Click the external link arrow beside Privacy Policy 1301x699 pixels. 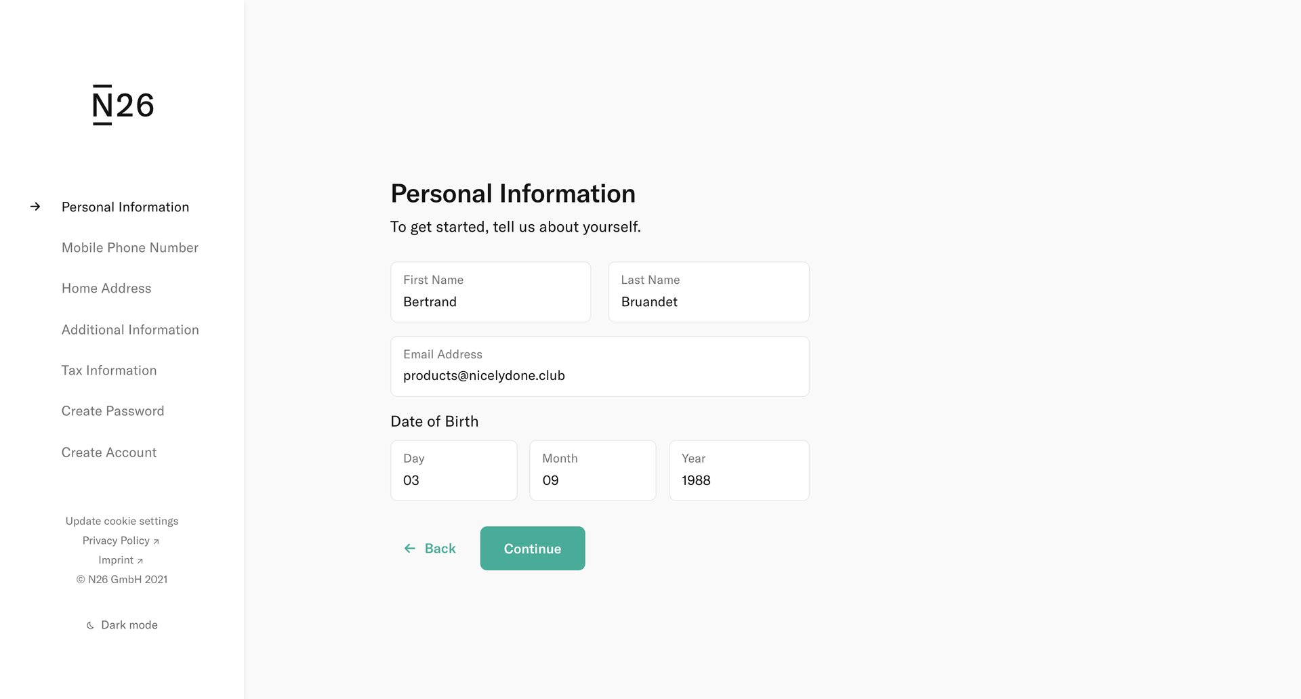156,541
